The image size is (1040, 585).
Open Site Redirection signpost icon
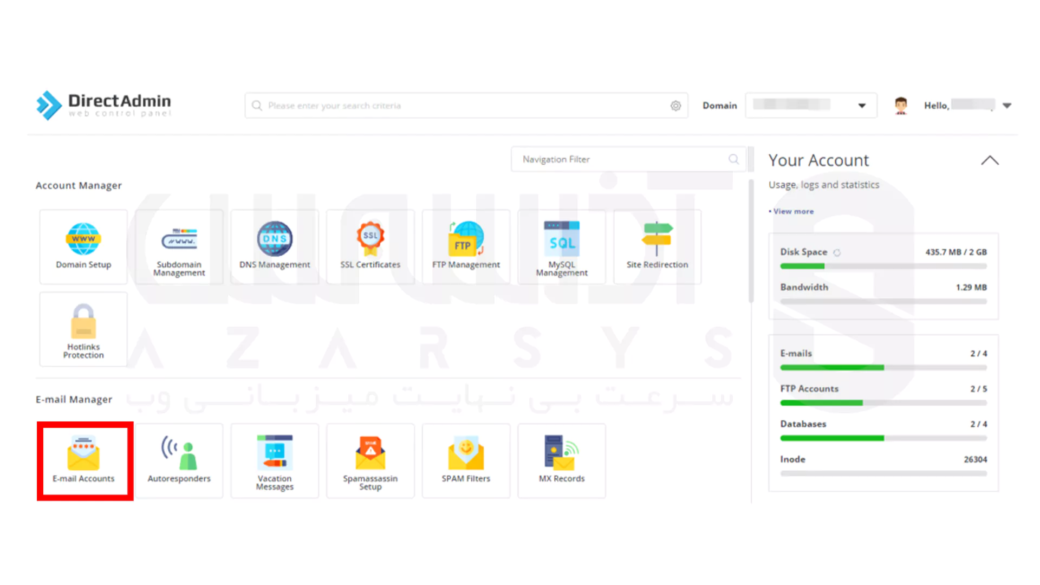point(657,239)
